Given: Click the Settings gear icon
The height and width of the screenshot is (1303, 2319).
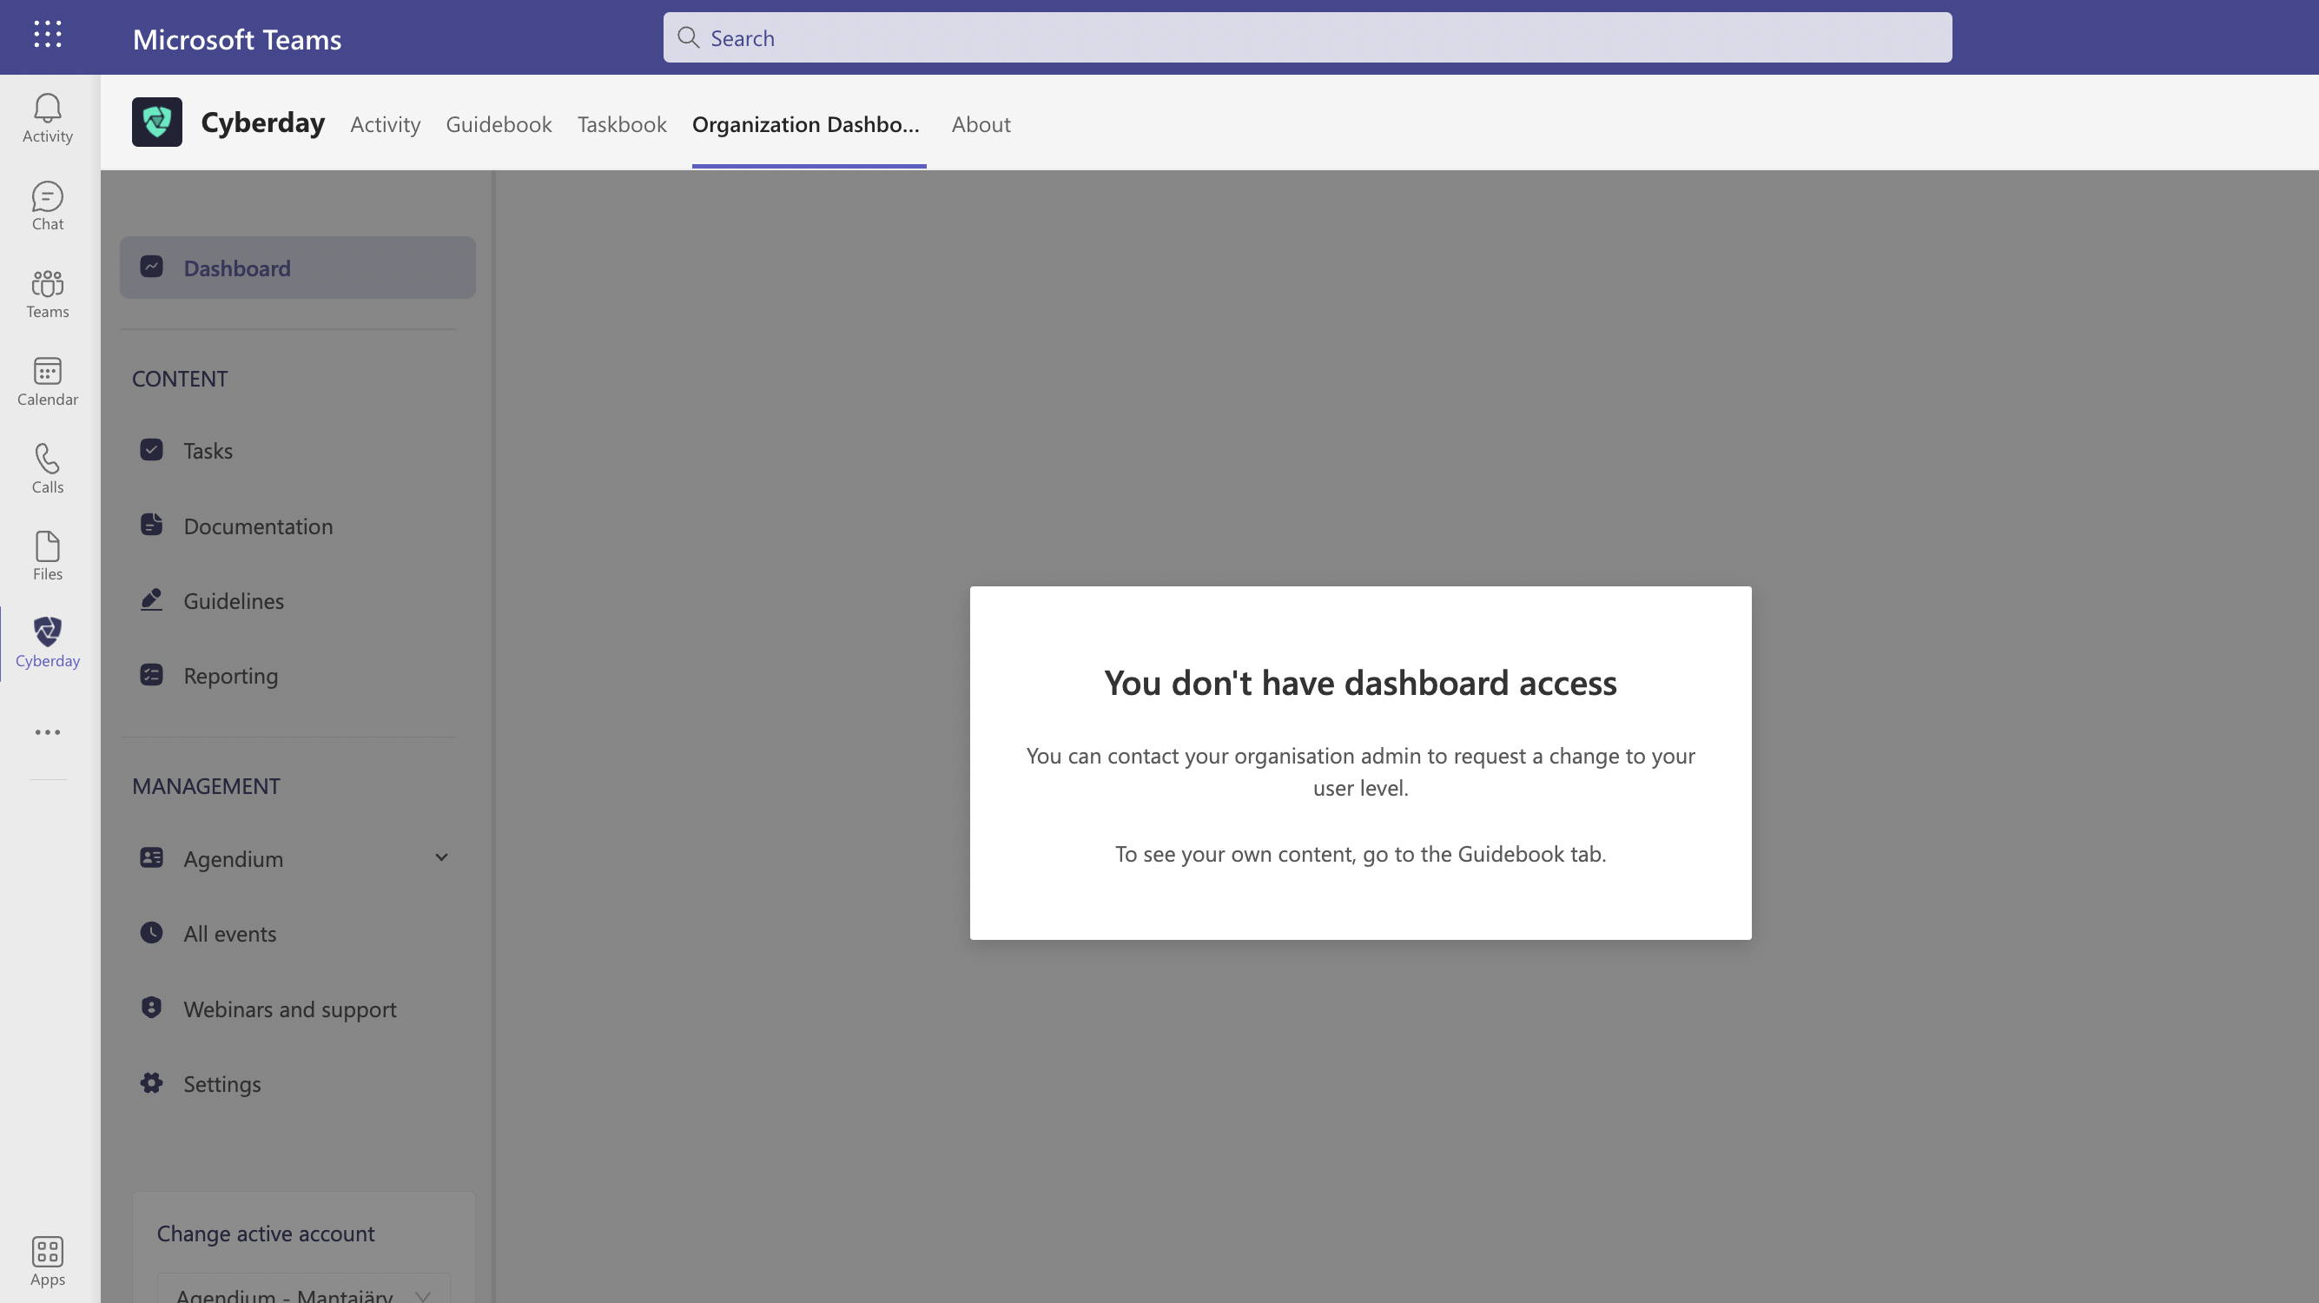Looking at the screenshot, I should point(151,1083).
